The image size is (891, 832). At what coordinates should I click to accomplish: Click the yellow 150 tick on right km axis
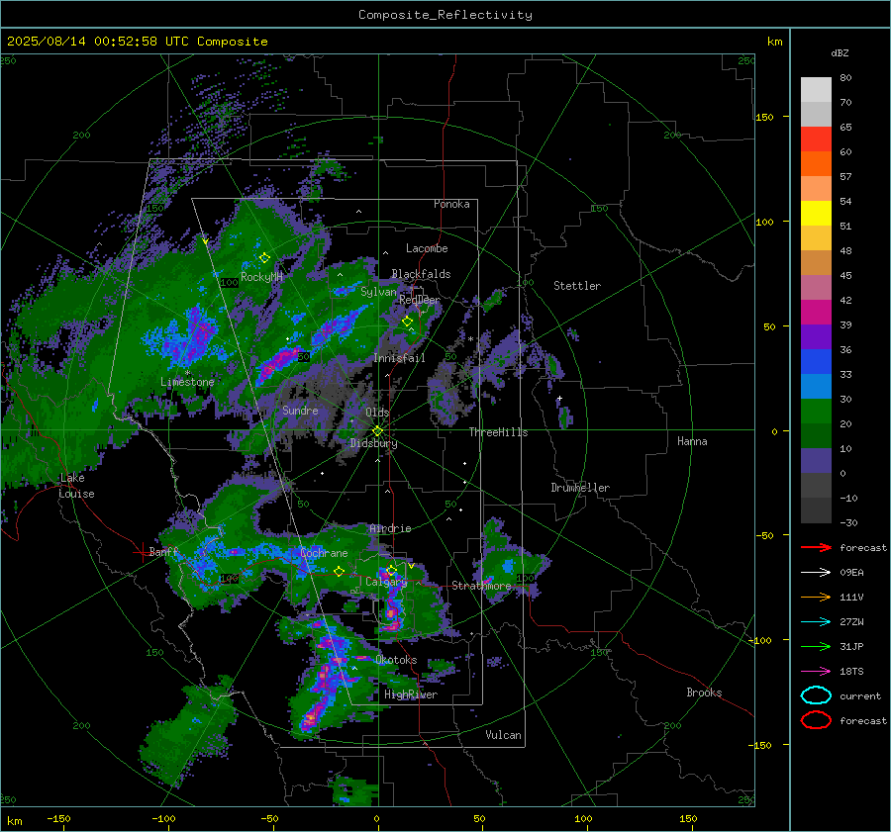pyautogui.click(x=765, y=117)
